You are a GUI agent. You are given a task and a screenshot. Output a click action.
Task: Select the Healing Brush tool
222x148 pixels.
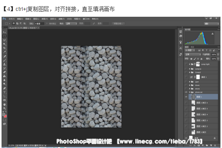pos(4,56)
